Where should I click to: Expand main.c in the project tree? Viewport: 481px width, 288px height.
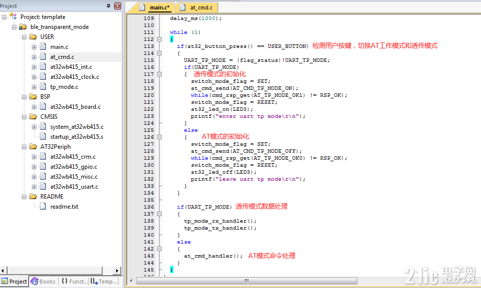point(34,47)
